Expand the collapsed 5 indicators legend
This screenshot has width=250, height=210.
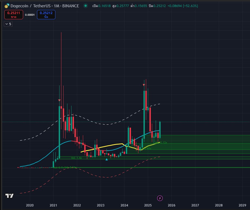tap(8, 24)
